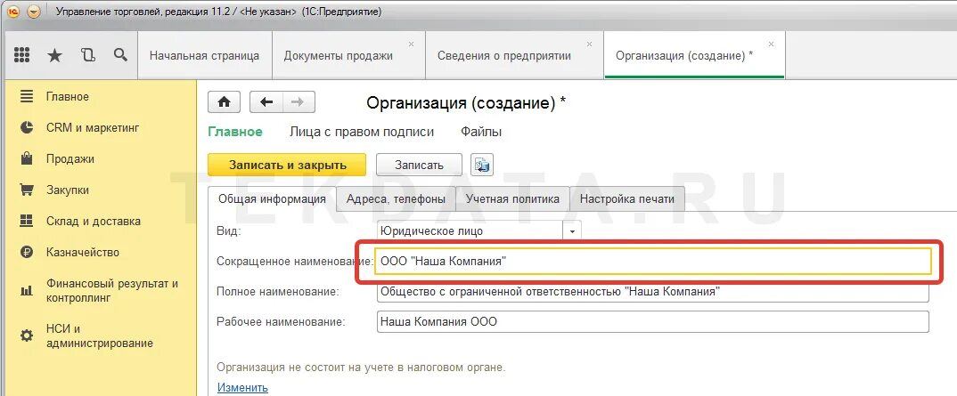The width and height of the screenshot is (957, 396).
Task: Open the Favorites star icon
Action: click(x=55, y=56)
